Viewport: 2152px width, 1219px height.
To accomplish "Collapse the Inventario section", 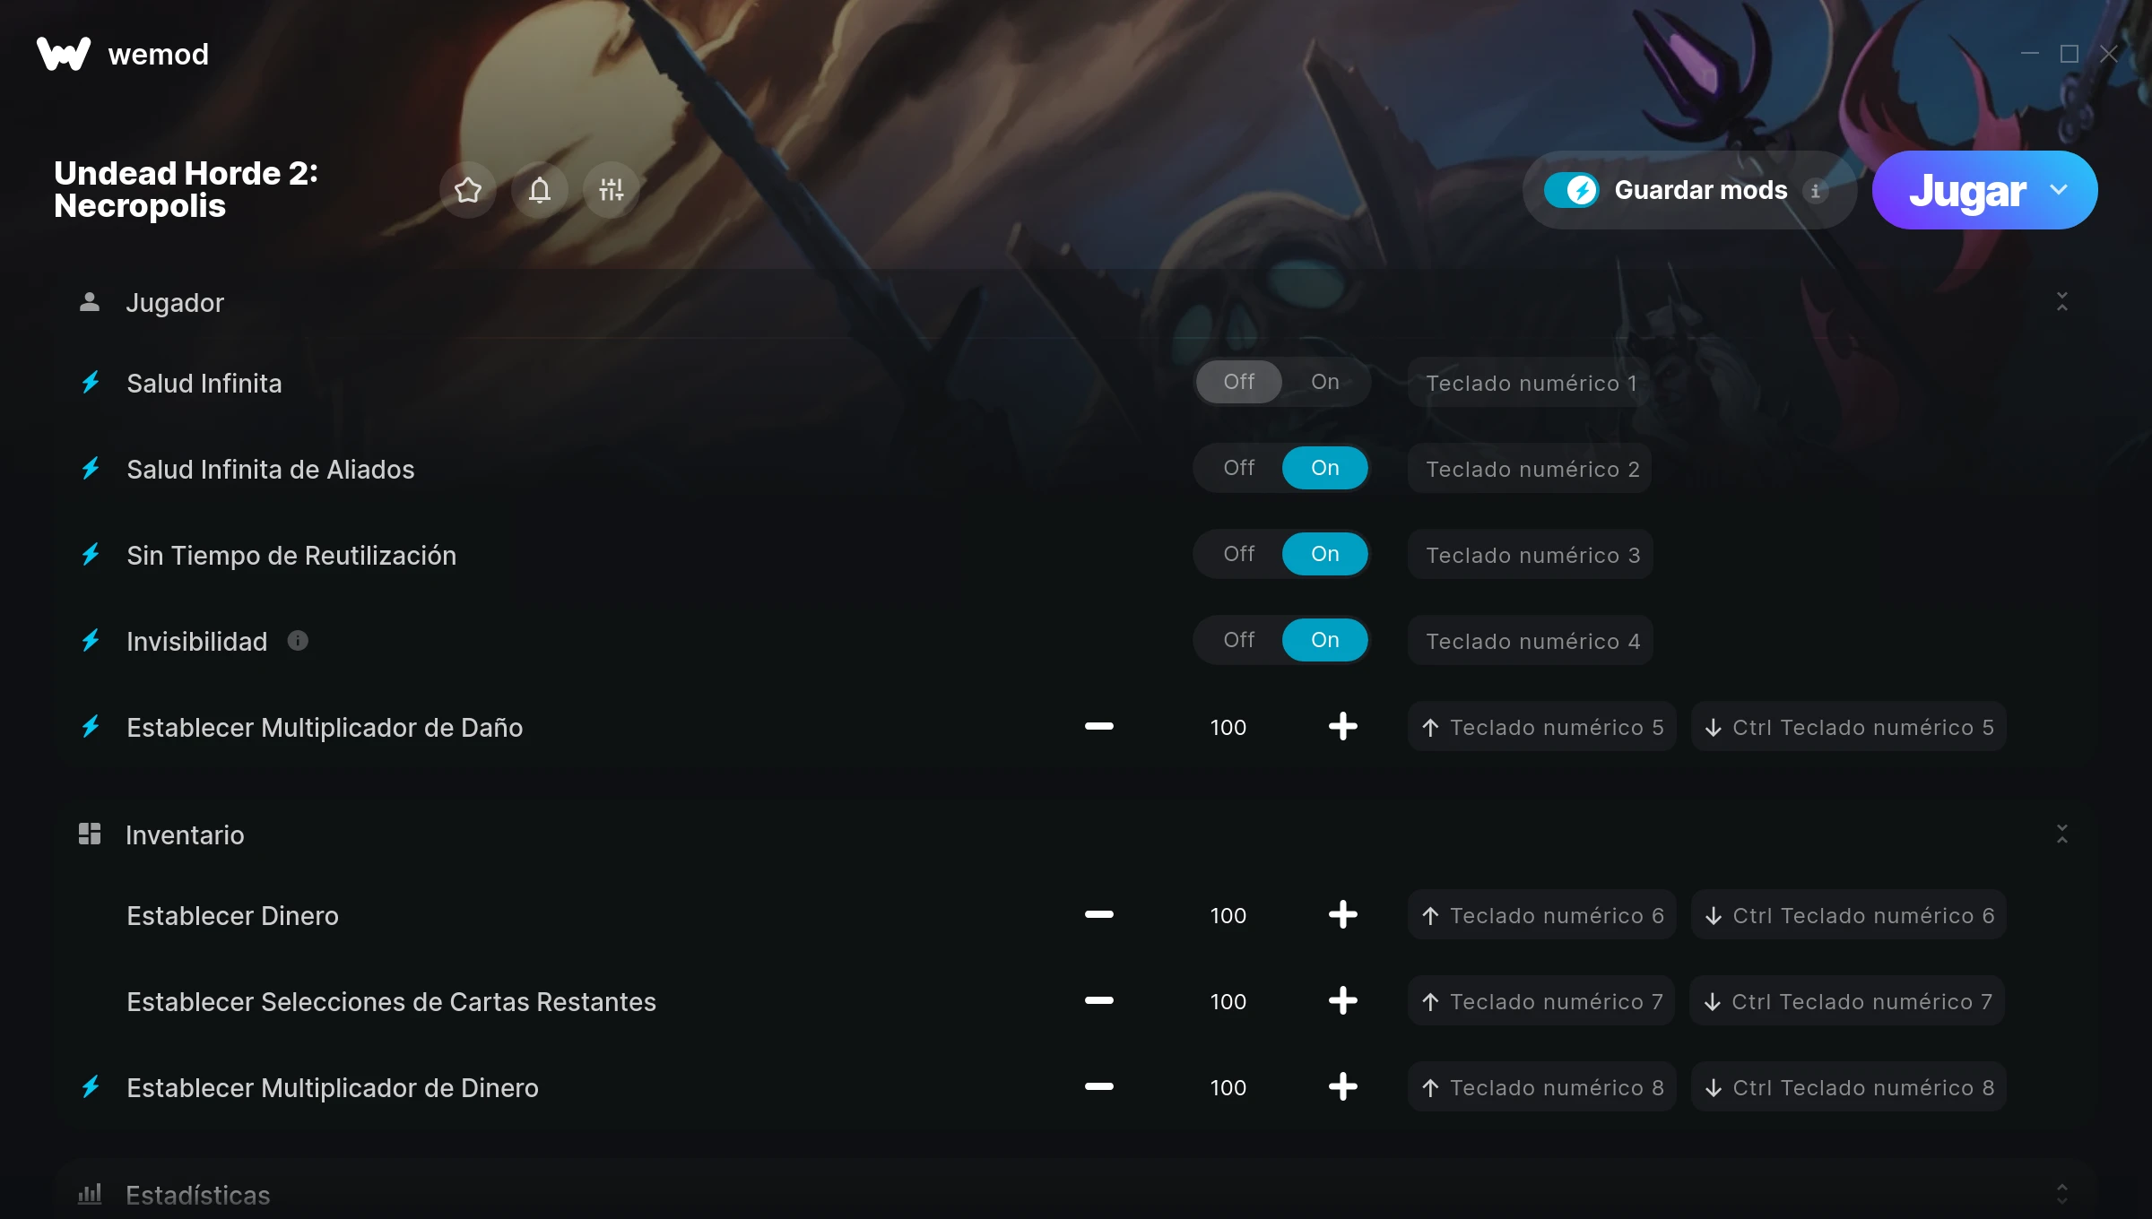I will 2061,834.
